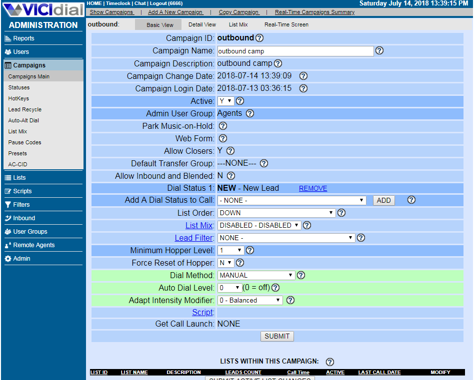Image resolution: width=475 pixels, height=380 pixels.
Task: Click inside the Campaign Name field
Action: pyautogui.click(x=295, y=51)
